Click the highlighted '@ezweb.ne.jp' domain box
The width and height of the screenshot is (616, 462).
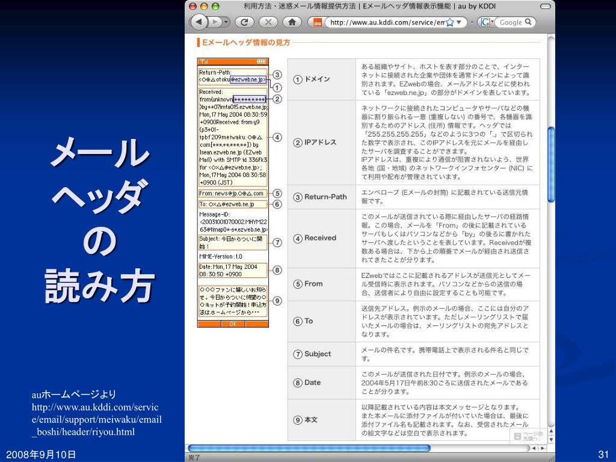pyautogui.click(x=248, y=80)
